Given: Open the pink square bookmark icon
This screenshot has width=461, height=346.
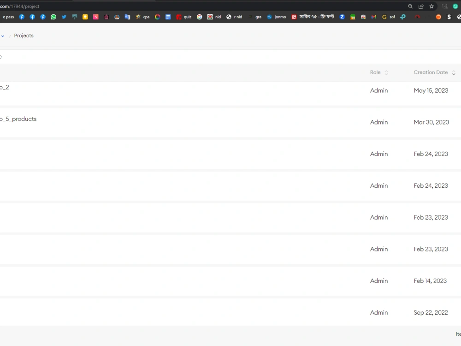Looking at the screenshot, I should pyautogui.click(x=95, y=17).
